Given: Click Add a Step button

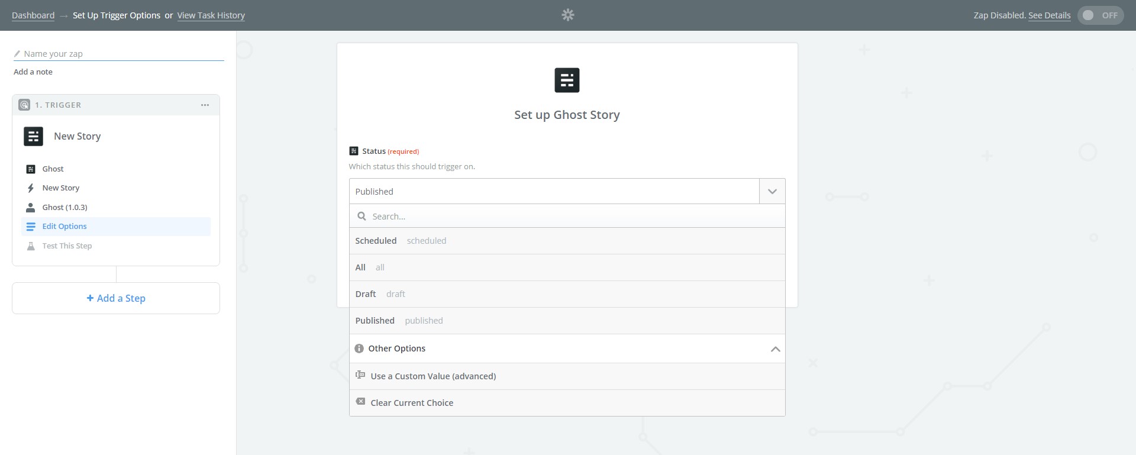Looking at the screenshot, I should tap(116, 298).
